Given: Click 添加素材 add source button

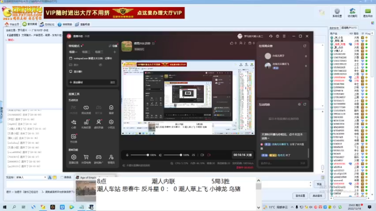Looking at the screenshot, I should click(76, 83).
